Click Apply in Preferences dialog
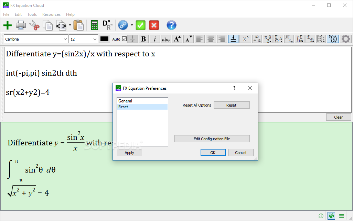 (x=129, y=152)
